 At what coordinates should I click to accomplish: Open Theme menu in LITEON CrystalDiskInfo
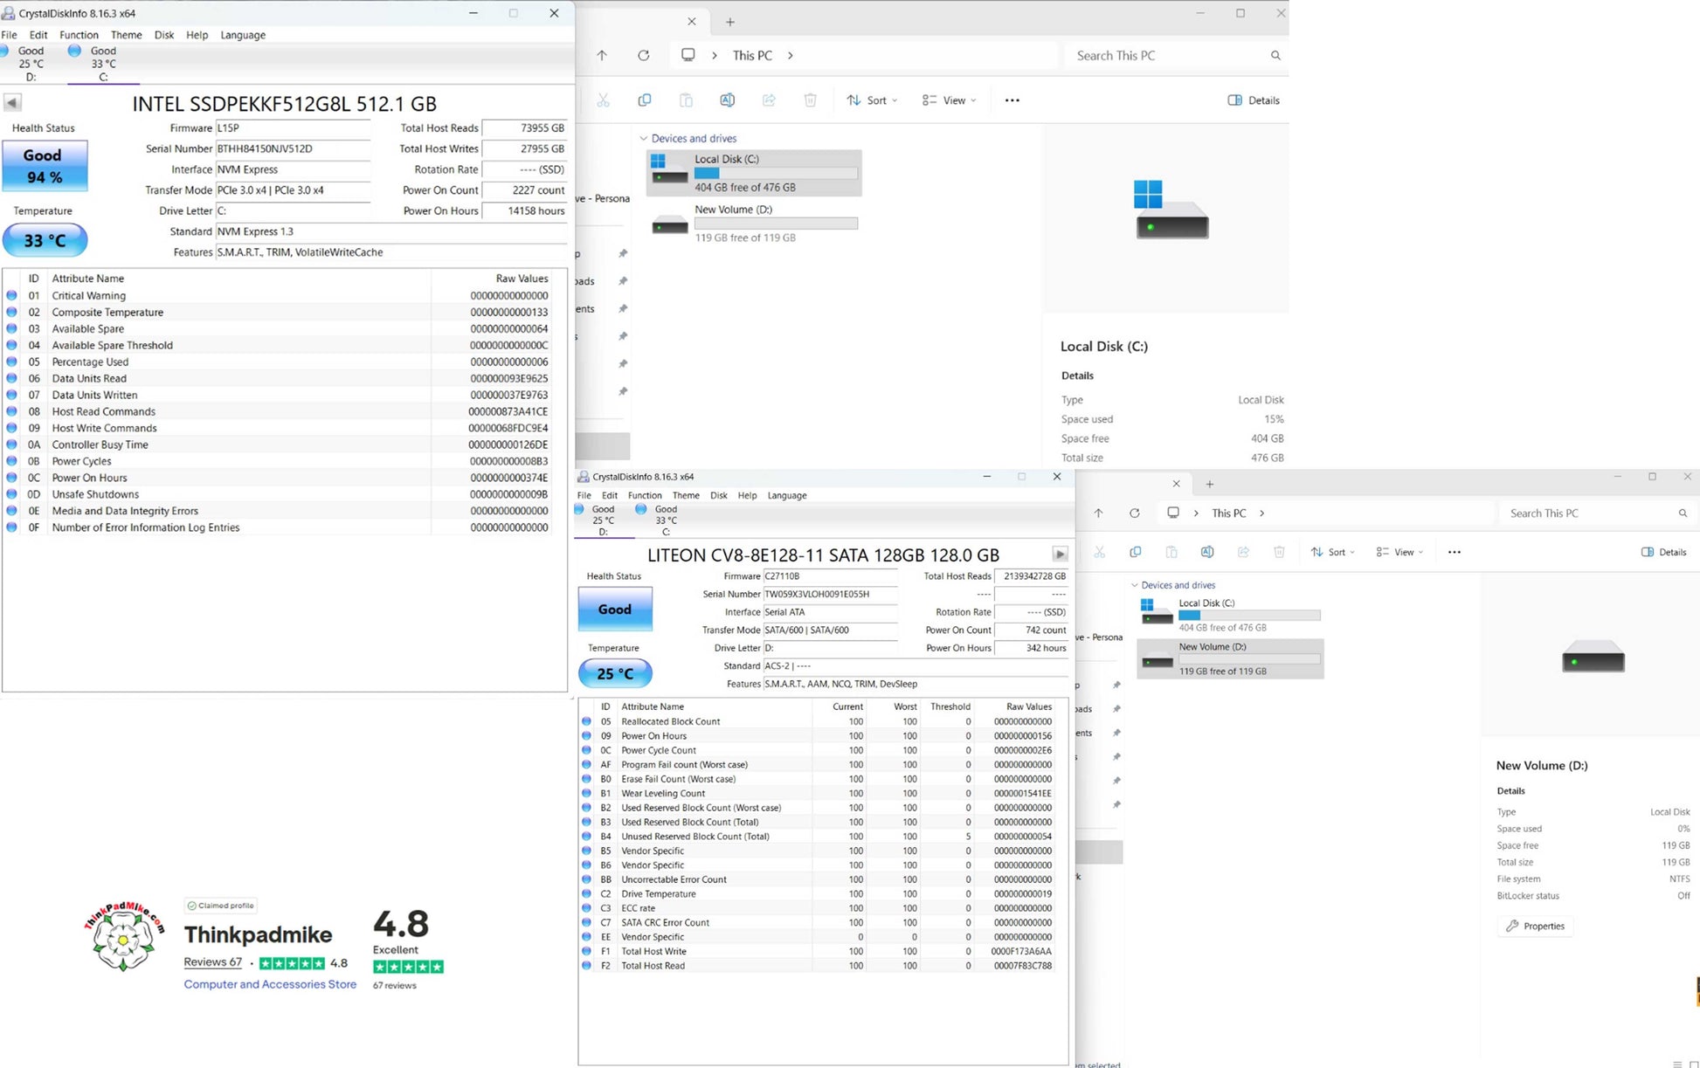(686, 495)
